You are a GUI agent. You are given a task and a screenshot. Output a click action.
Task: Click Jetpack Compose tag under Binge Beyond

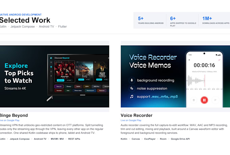pos(20,139)
